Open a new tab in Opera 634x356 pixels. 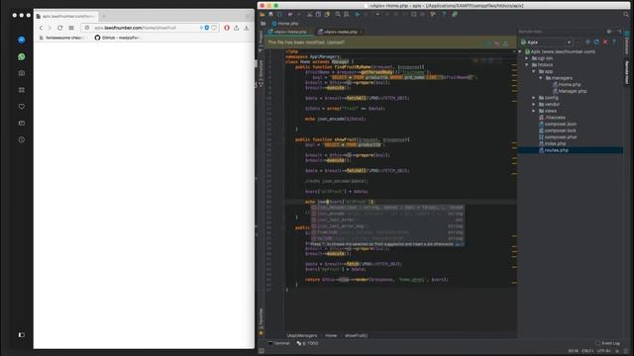(x=104, y=16)
